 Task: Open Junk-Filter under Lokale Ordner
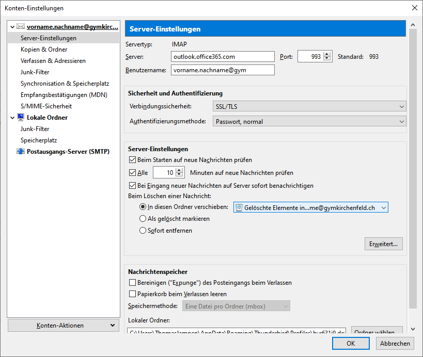(x=35, y=129)
